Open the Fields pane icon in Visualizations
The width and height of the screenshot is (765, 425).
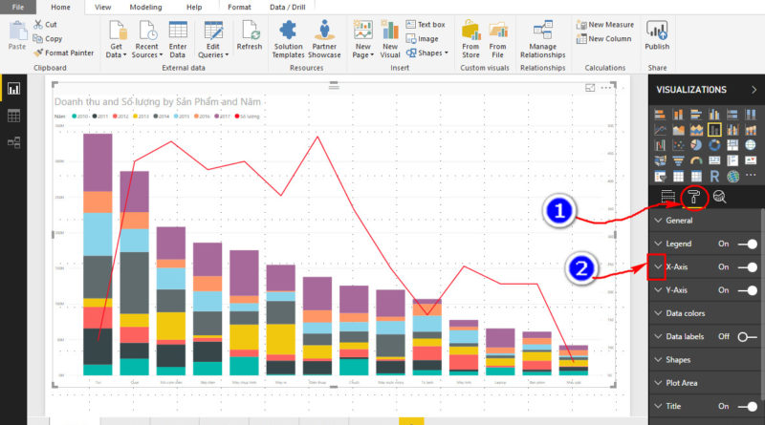click(667, 197)
